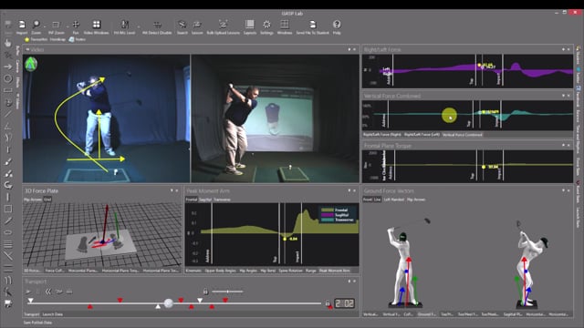Select the circle drawing tool in the sidebar
Image resolution: width=584 pixels, height=328 pixels.
tap(8, 78)
